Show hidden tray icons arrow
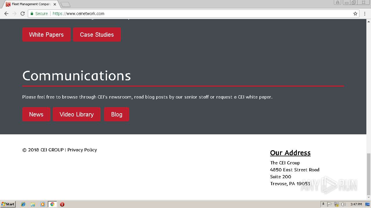The height and width of the screenshot is (208, 371). [x=323, y=204]
